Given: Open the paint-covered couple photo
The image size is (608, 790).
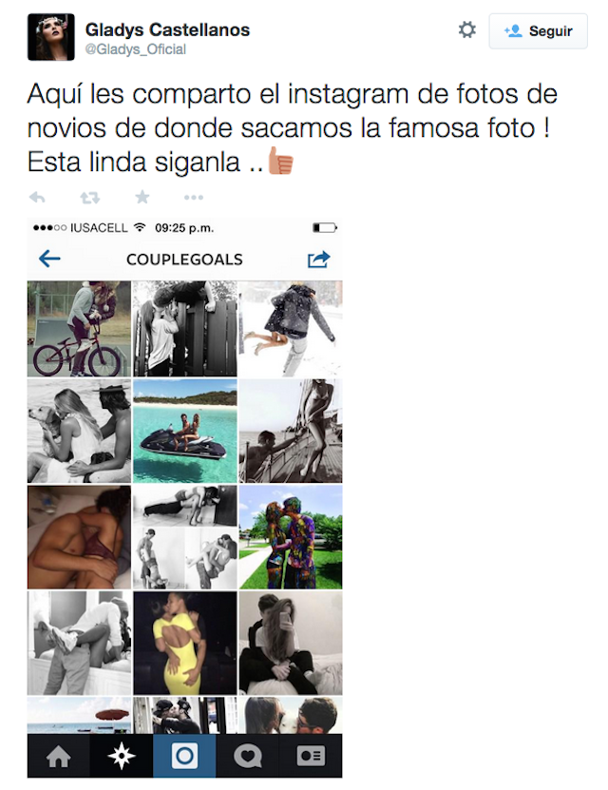Looking at the screenshot, I should [x=291, y=537].
